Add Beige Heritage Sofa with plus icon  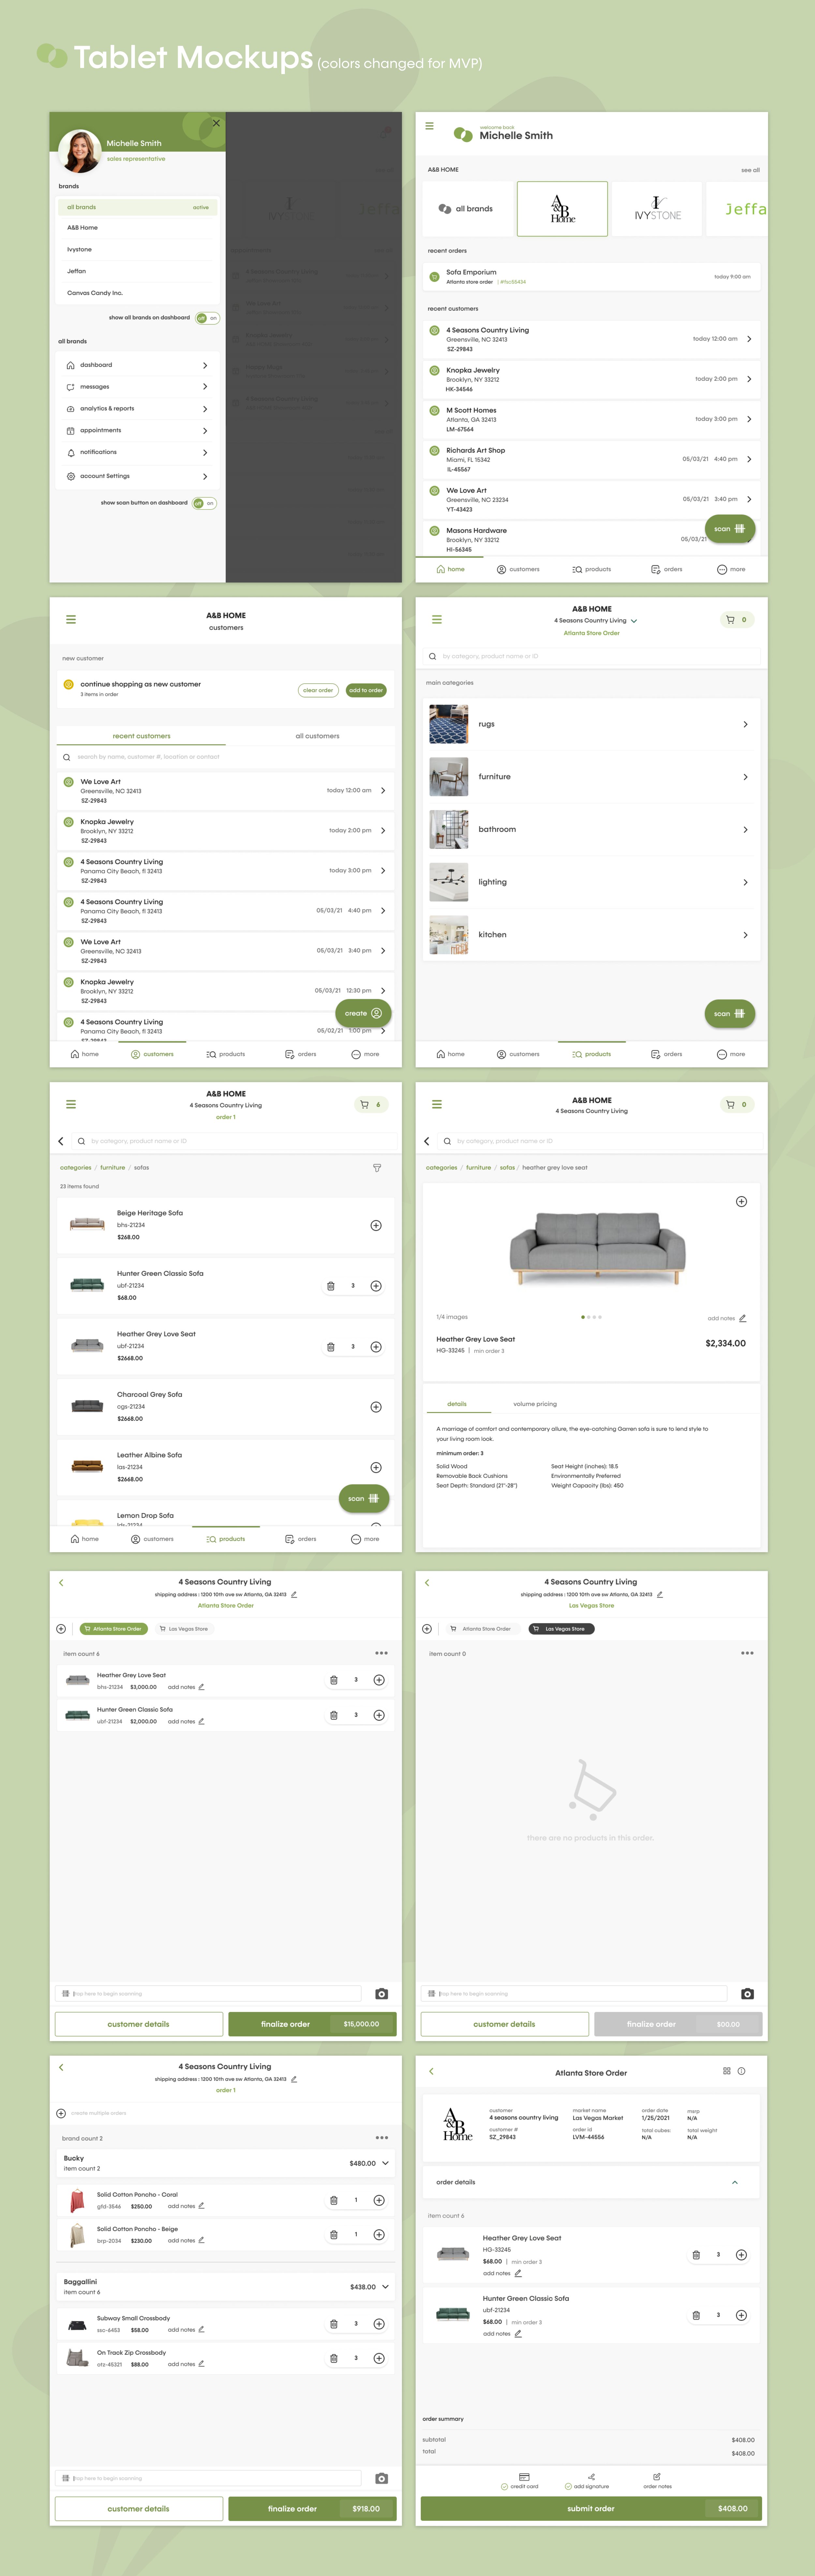pyautogui.click(x=376, y=1225)
